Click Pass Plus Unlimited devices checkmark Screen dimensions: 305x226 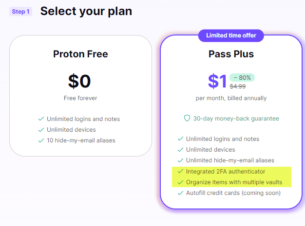(x=180, y=150)
